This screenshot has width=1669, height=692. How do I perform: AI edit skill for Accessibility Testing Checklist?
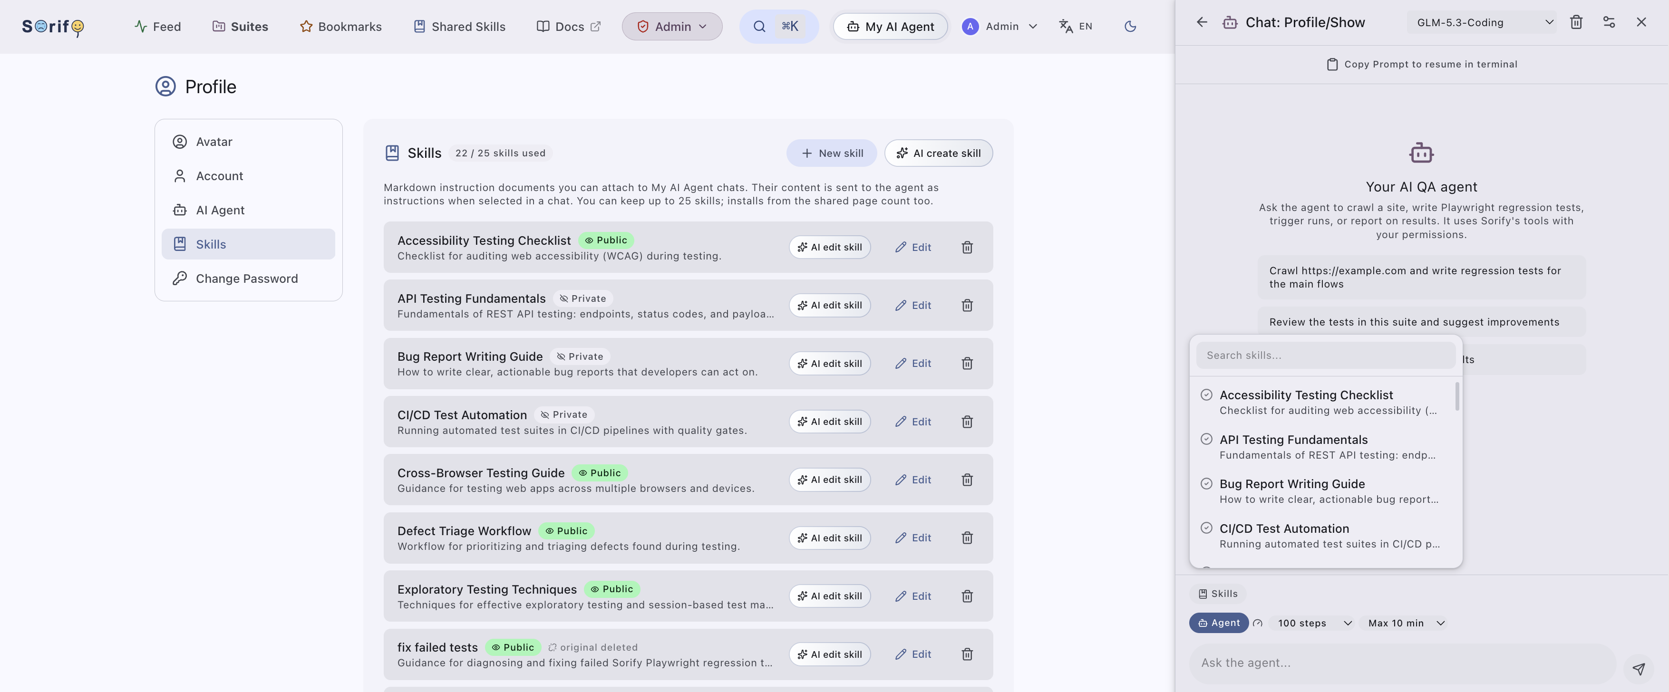829,247
